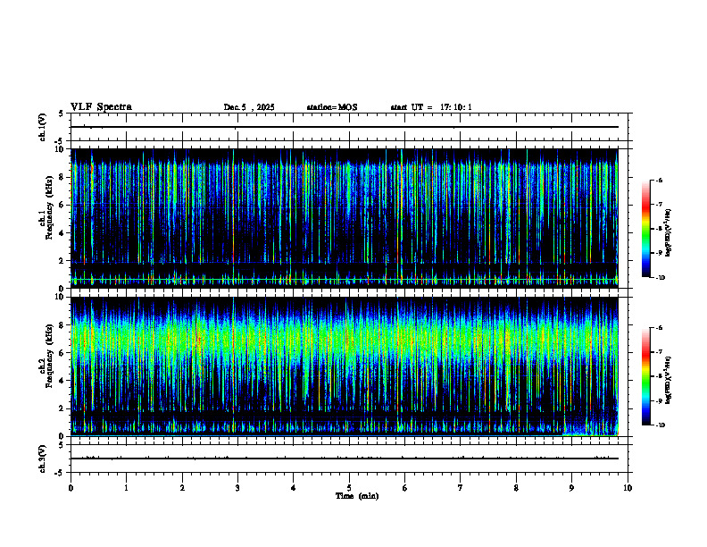Click the "5" tick on ch.1(V) axis
The width and height of the screenshot is (707, 547).
point(61,114)
